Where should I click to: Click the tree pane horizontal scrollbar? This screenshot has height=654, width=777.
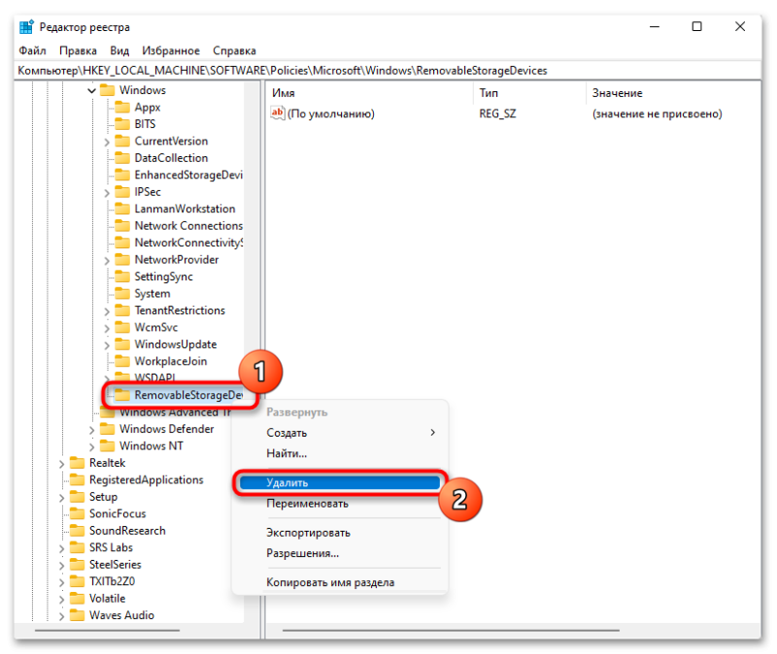coord(108,631)
